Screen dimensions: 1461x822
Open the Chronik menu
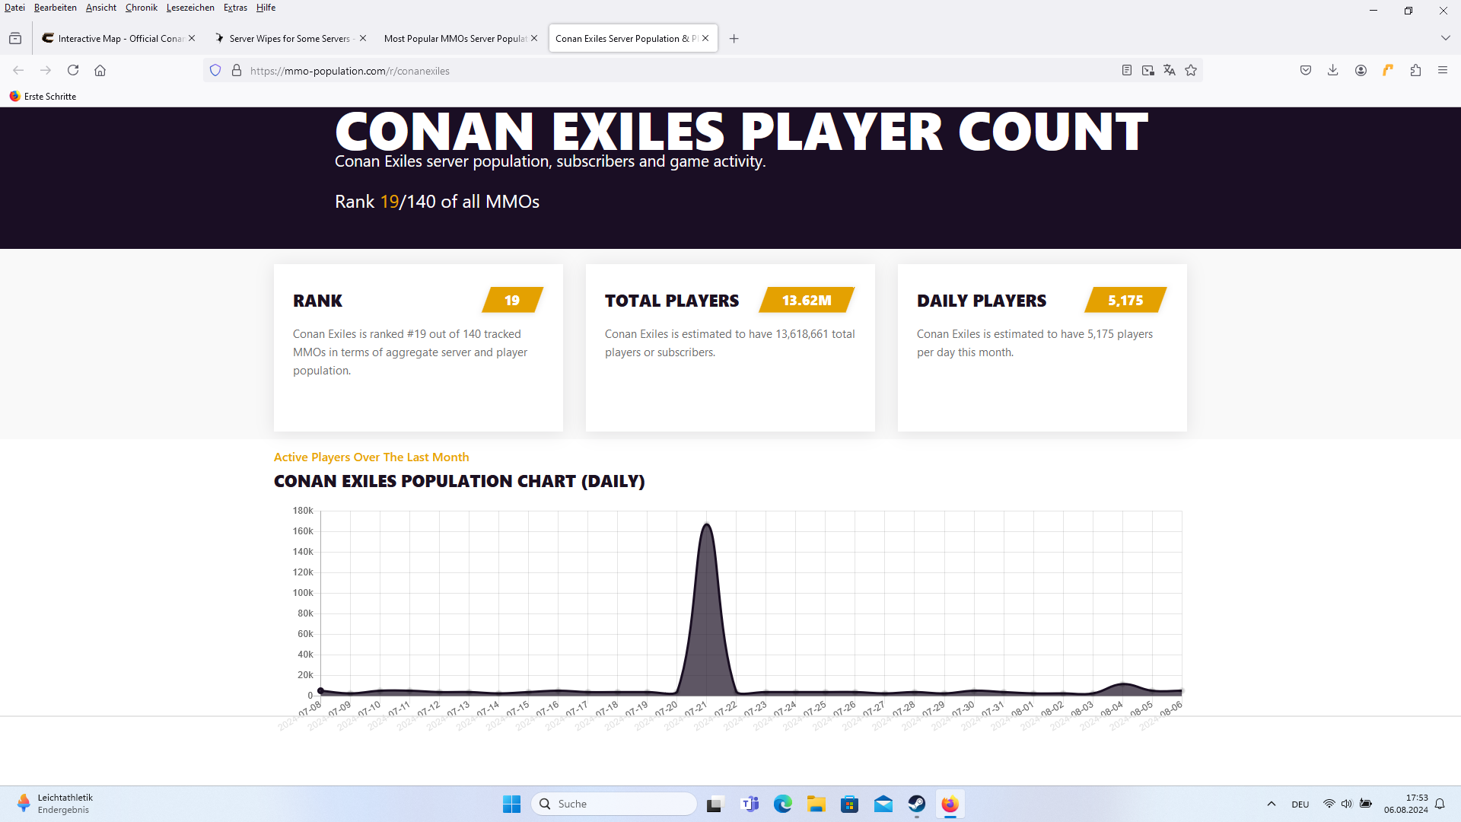(x=141, y=8)
